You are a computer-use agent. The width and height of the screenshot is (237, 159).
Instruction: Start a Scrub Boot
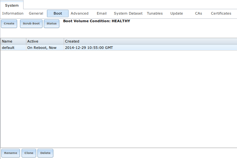click(31, 23)
